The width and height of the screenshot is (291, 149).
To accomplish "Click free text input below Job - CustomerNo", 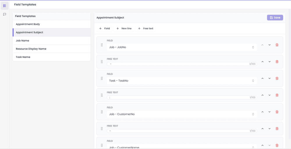I will pyautogui.click(x=182, y=131).
